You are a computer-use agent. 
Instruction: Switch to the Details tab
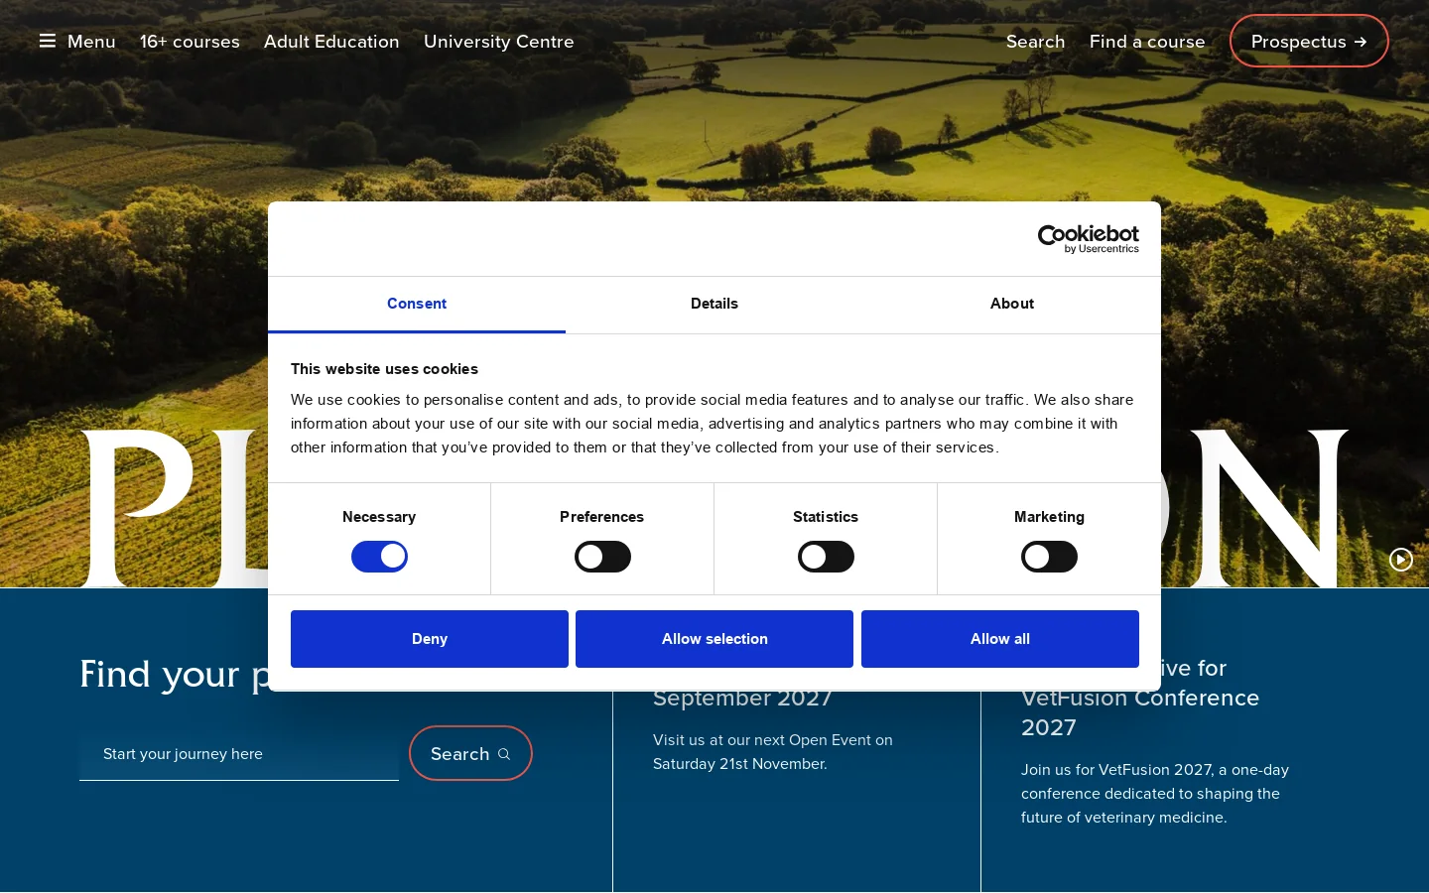(x=714, y=305)
